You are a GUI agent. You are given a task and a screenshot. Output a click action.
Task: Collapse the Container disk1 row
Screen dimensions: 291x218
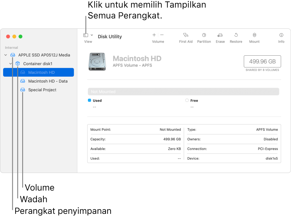point(11,64)
